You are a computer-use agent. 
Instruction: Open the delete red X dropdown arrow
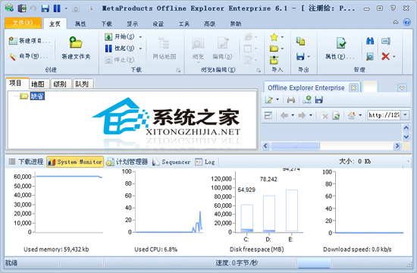click(x=393, y=56)
